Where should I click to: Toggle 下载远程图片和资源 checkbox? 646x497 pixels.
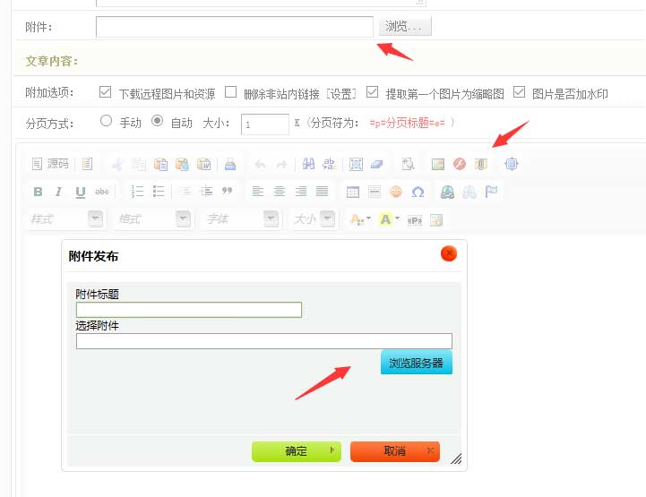coord(105,92)
